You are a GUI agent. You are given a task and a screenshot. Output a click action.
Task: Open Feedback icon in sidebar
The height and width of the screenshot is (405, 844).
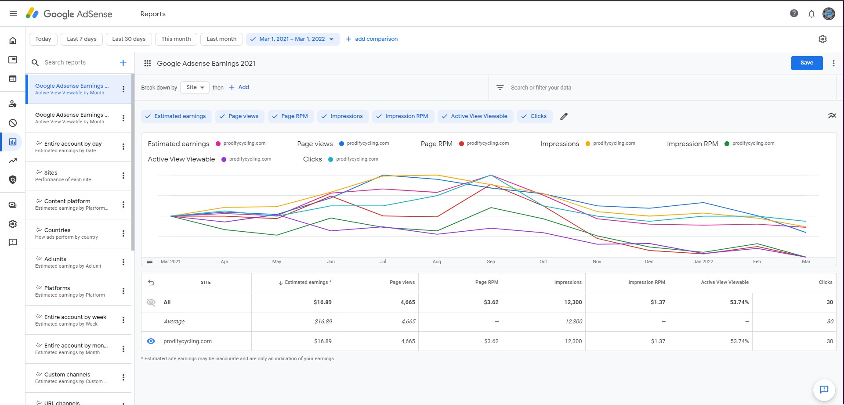click(13, 243)
